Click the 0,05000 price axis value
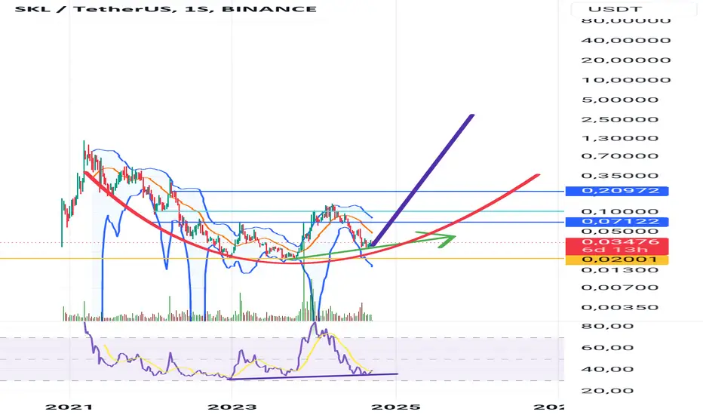 point(619,232)
